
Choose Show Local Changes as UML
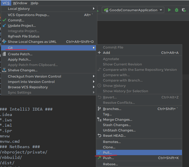[48, 42]
